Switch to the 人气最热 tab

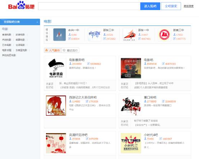pos(53,50)
